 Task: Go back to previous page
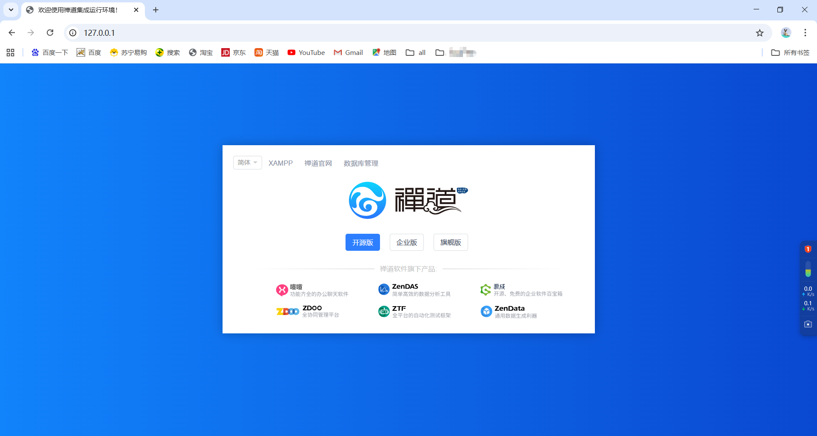pos(12,33)
